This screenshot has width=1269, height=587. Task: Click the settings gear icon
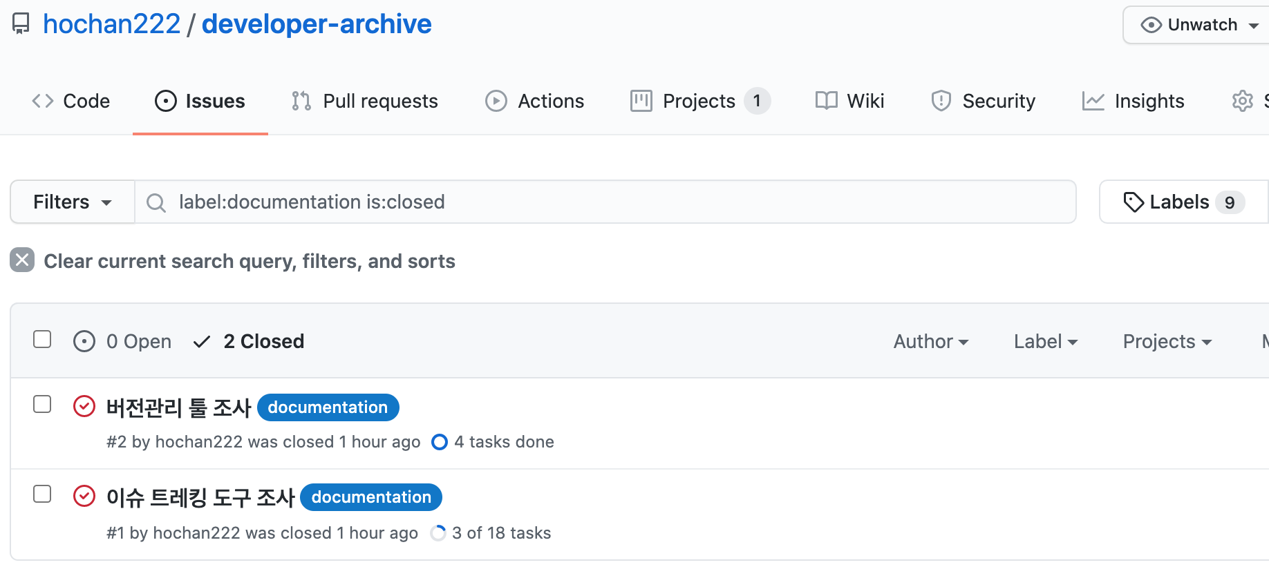(x=1242, y=101)
